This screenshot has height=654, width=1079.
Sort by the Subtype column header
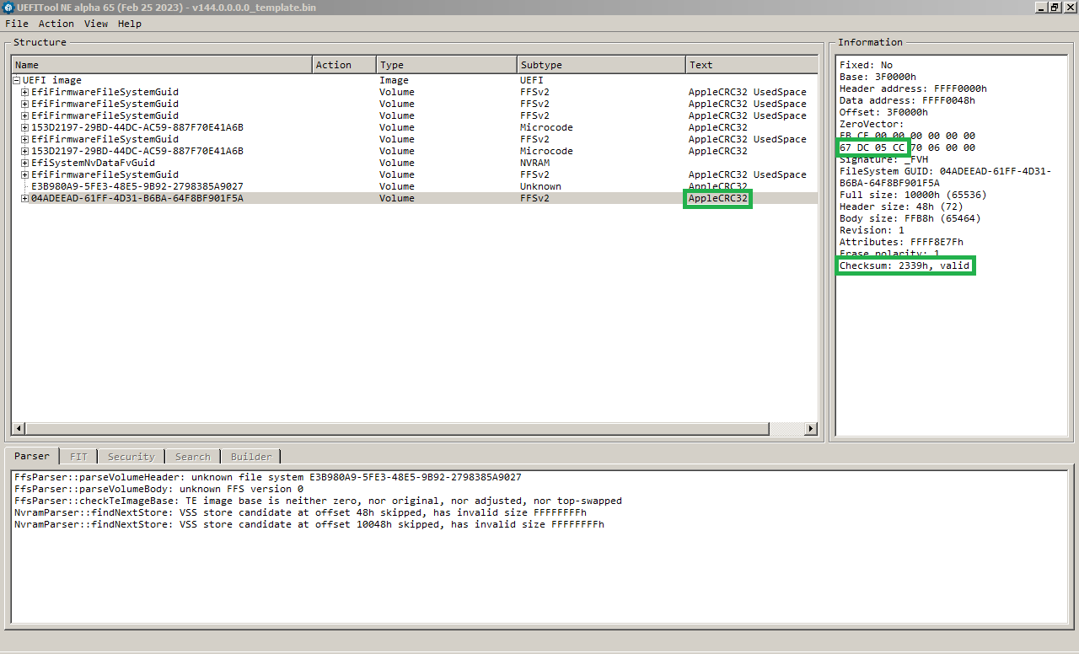coord(601,65)
